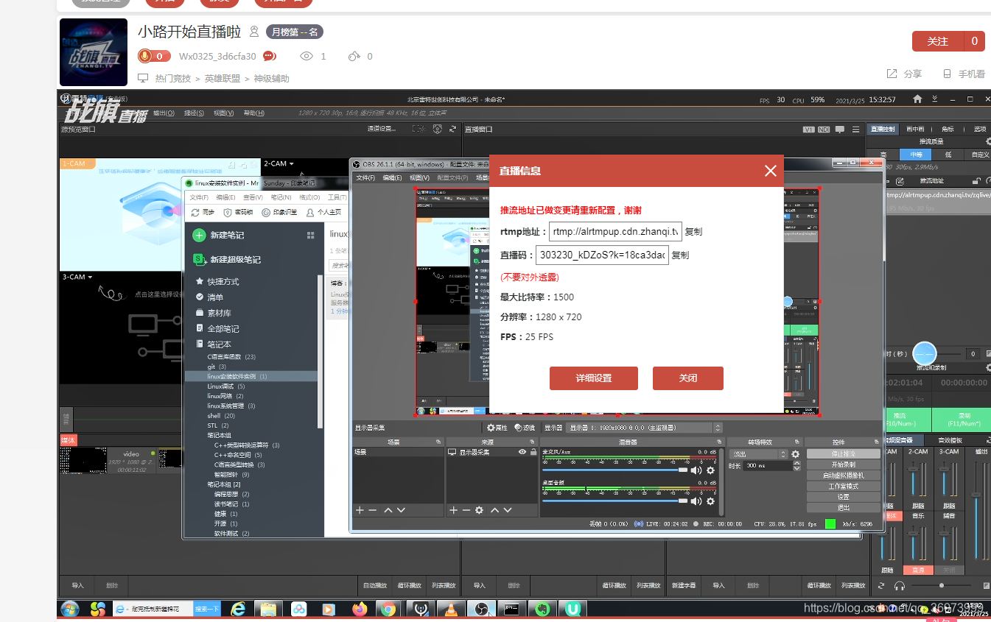
Task: Mute the 桌面音频 speaker icon
Action: tap(696, 501)
